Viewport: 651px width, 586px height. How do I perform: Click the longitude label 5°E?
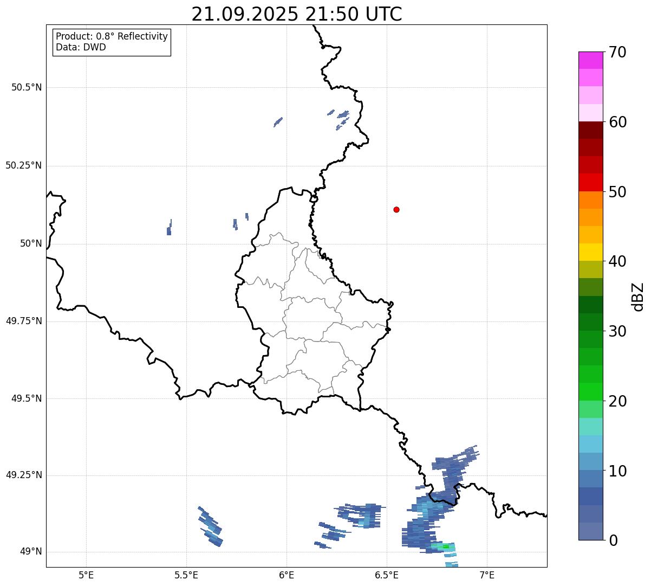click(x=86, y=575)
